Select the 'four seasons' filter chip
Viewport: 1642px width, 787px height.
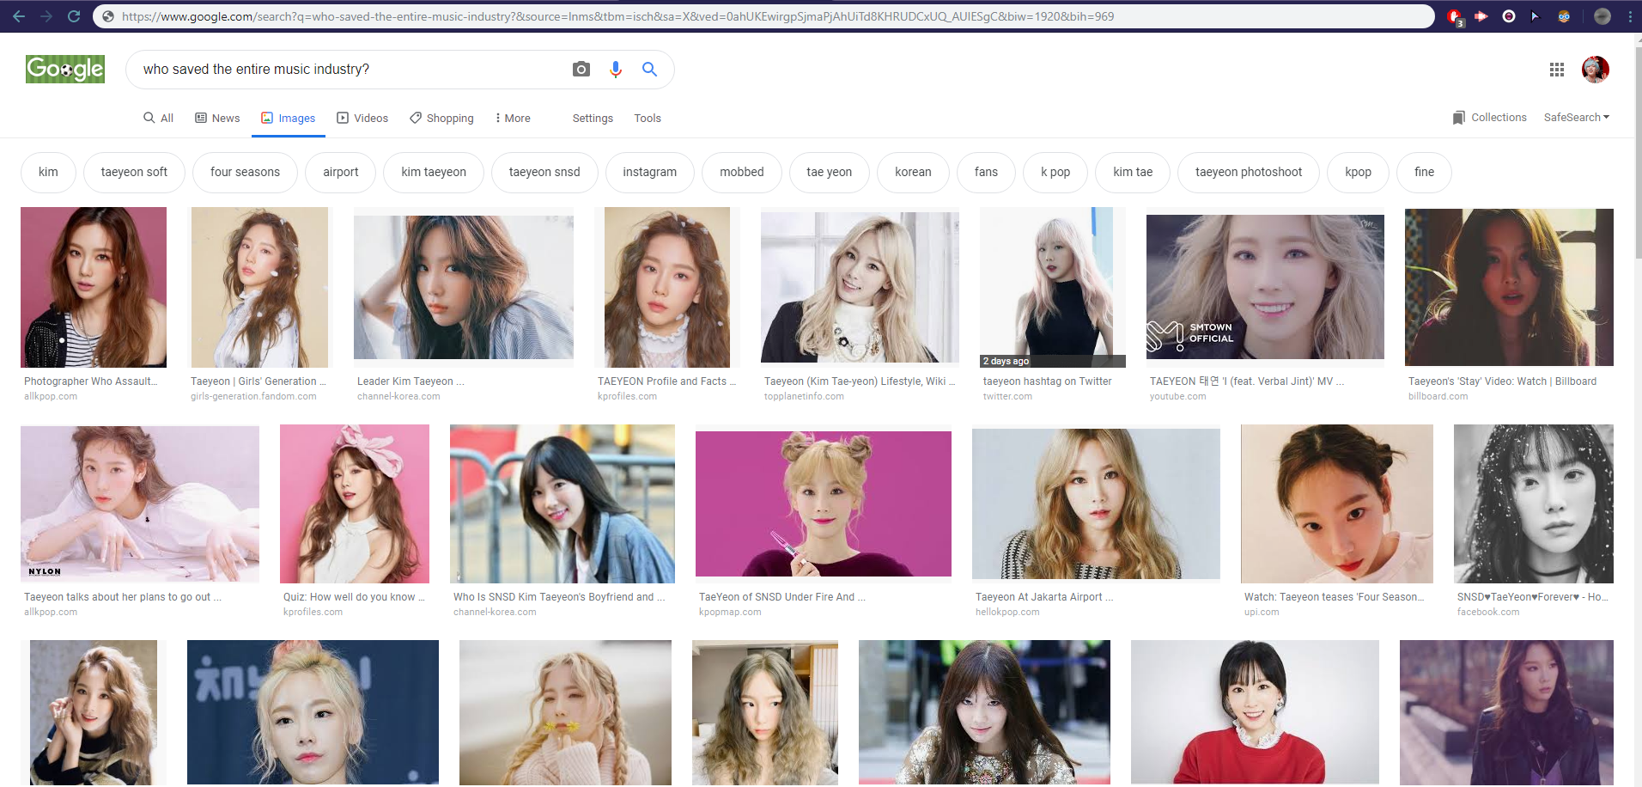click(x=245, y=173)
